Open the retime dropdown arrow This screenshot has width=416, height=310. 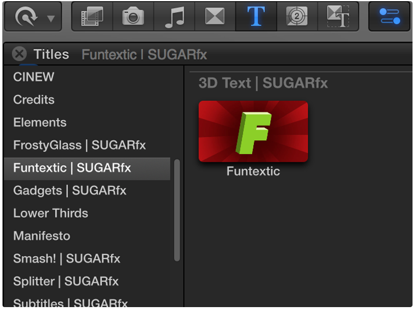(51, 19)
